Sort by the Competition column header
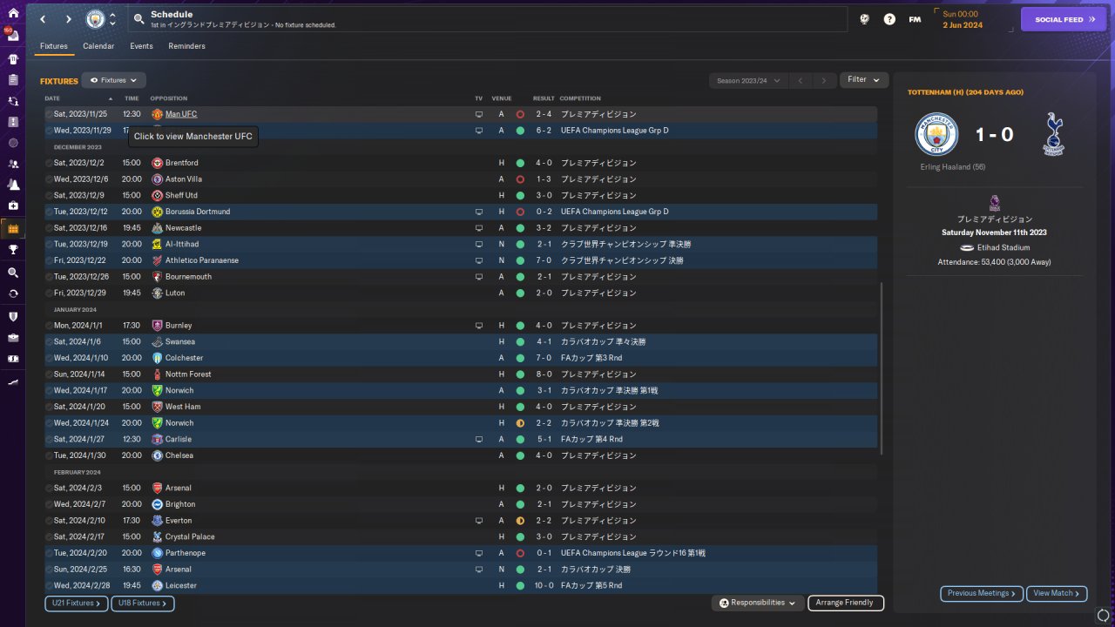The height and width of the screenshot is (627, 1115). click(579, 98)
